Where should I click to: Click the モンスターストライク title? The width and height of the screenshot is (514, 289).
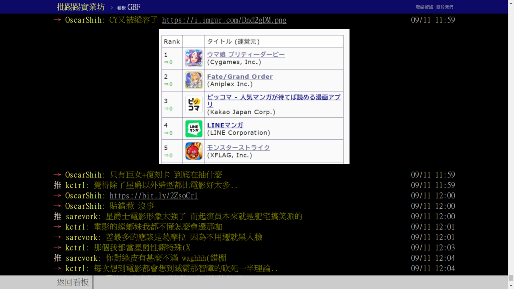[238, 148]
